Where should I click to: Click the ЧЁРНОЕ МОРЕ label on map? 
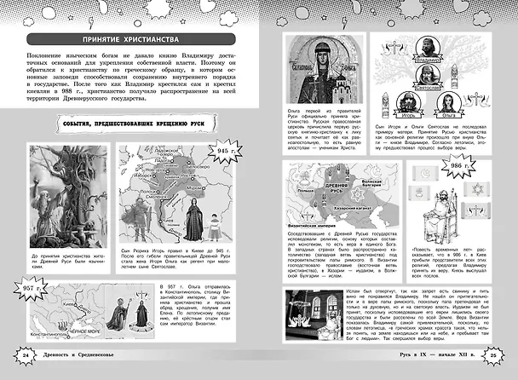pyautogui.click(x=84, y=331)
